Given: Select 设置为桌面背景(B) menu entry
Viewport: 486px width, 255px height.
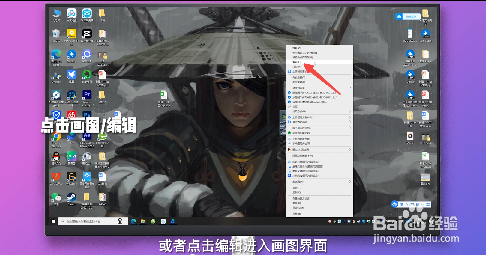Looking at the screenshot, I should [x=319, y=57].
